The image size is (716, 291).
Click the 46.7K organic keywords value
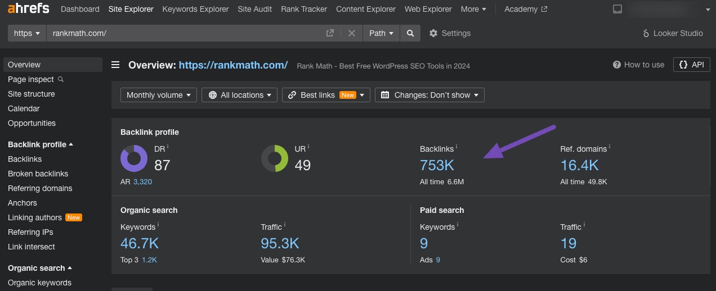tap(140, 243)
